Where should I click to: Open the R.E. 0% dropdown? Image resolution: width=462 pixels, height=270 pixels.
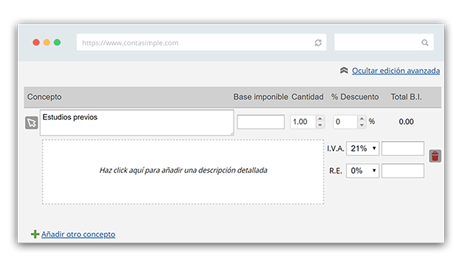point(362,171)
